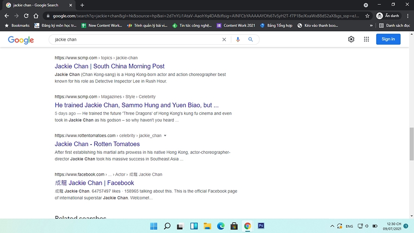Click the Sign in button
414x233 pixels.
click(x=388, y=39)
